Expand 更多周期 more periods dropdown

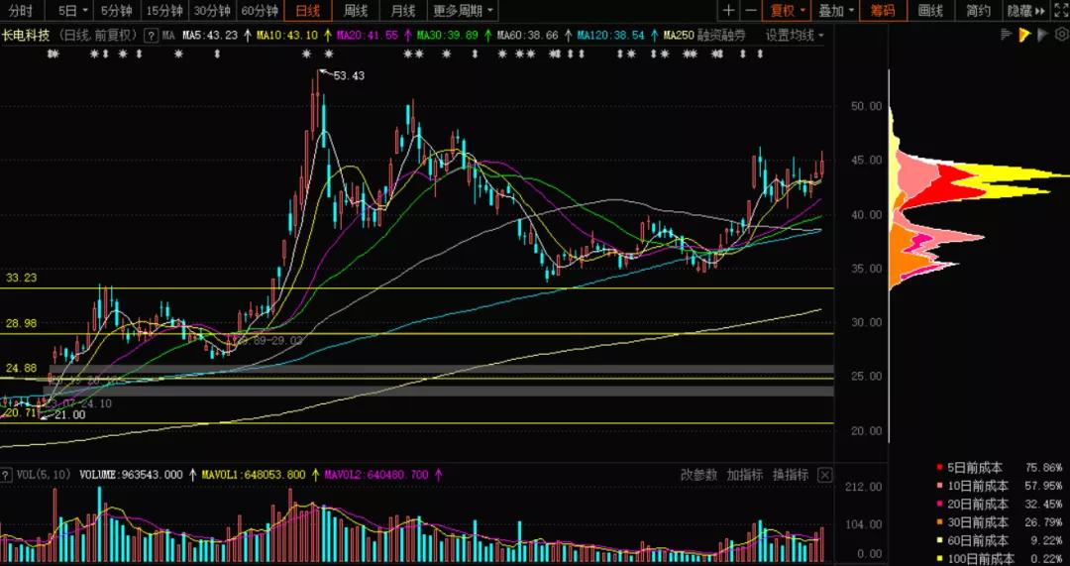point(462,10)
